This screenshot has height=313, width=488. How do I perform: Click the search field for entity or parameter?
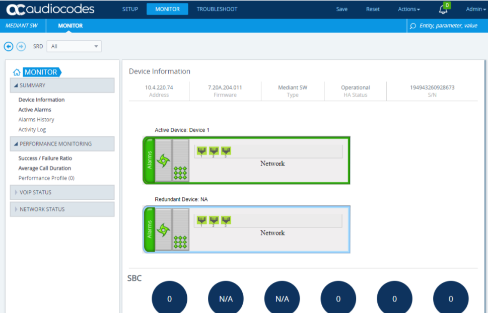pos(448,26)
